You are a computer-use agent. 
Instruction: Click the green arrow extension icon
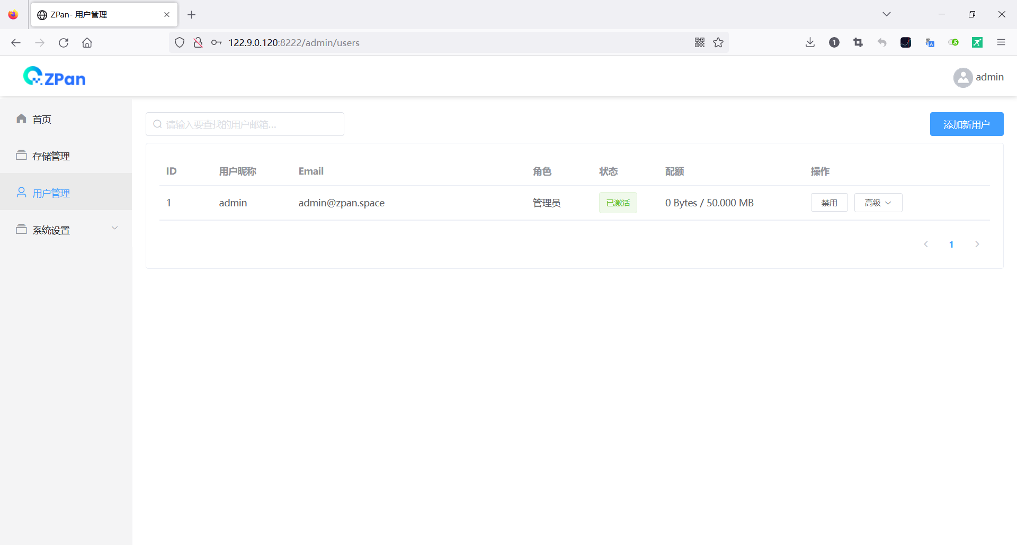pos(977,43)
